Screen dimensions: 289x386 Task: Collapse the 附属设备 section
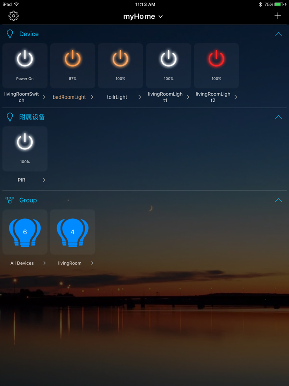pyautogui.click(x=278, y=117)
